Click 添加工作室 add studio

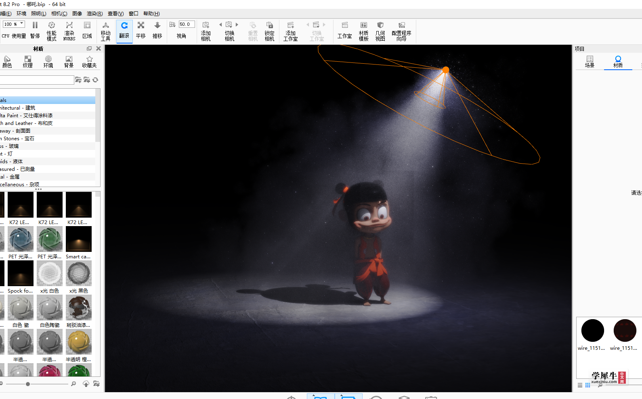(291, 31)
